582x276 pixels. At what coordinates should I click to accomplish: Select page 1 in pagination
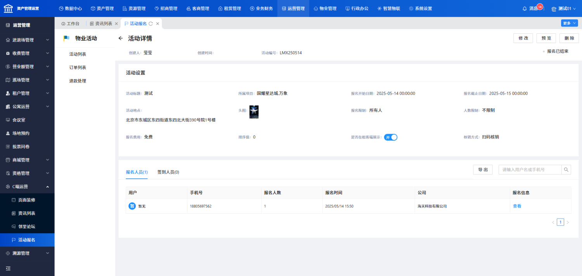(560, 222)
